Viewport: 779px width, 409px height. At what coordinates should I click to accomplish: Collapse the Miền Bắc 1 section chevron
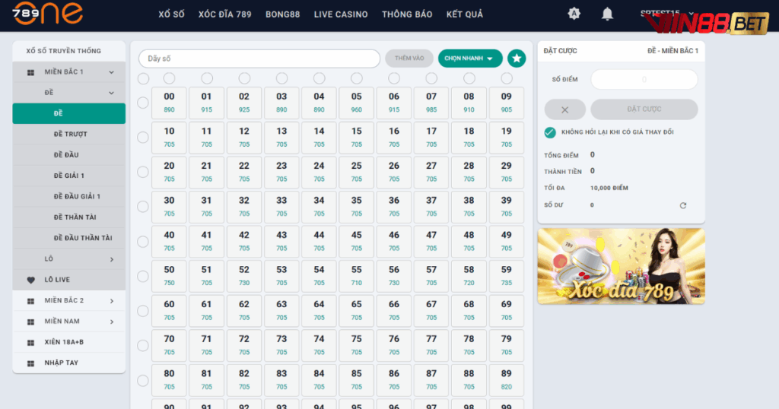(111, 72)
